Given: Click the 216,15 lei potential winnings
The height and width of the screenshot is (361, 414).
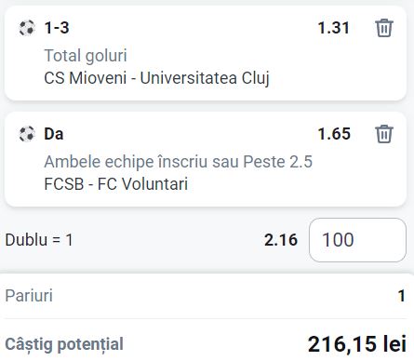Looking at the screenshot, I should coord(357,344).
